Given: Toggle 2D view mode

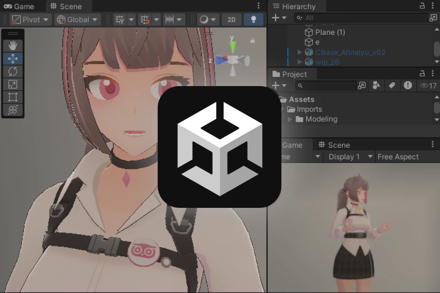Looking at the screenshot, I should 231,20.
